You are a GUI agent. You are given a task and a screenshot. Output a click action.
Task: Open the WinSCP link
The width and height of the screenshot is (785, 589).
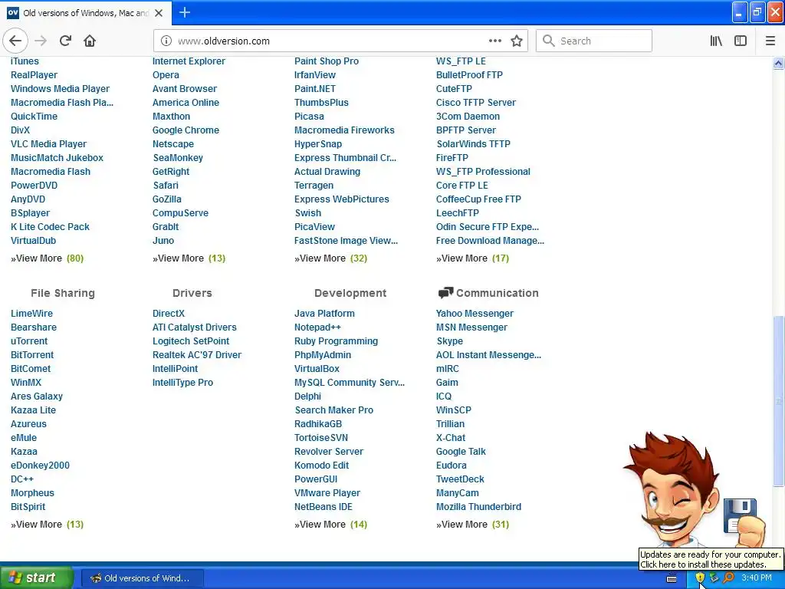coord(454,410)
